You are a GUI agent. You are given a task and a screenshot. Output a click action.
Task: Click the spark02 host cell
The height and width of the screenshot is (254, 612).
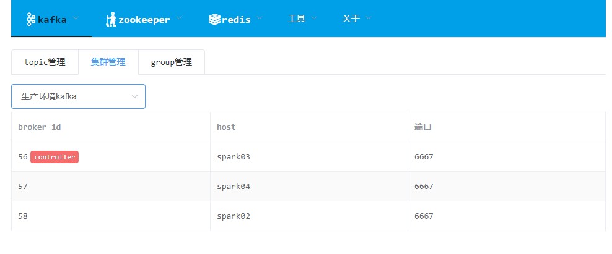234,216
